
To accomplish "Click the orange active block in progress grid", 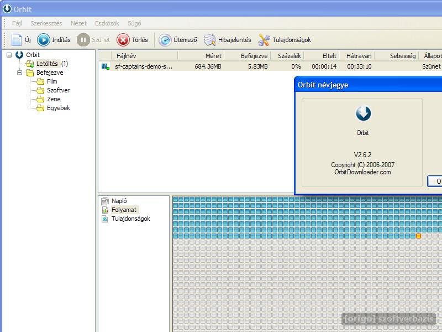I will 419,236.
